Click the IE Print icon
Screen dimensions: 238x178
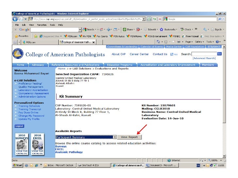click(x=179, y=42)
